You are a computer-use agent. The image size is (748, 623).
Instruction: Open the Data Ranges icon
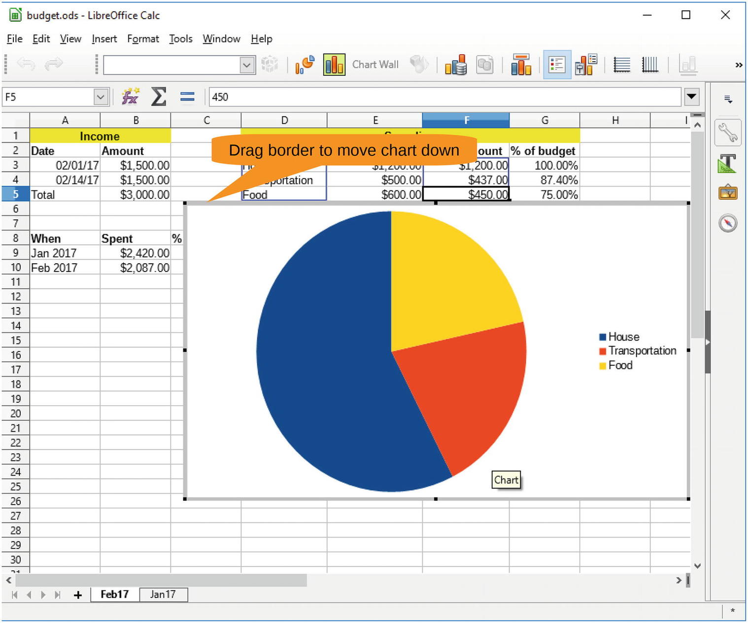(x=456, y=65)
